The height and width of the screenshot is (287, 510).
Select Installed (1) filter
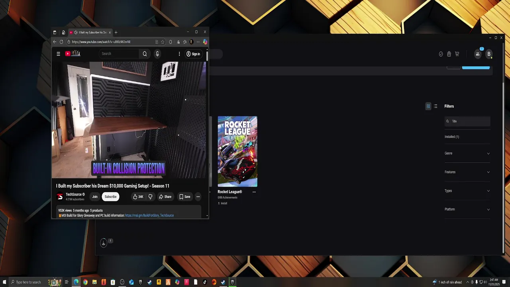click(x=452, y=137)
